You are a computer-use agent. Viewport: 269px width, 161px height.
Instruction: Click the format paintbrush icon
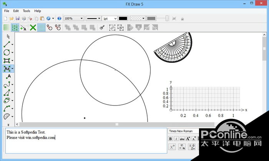pyautogui.click(x=102, y=27)
